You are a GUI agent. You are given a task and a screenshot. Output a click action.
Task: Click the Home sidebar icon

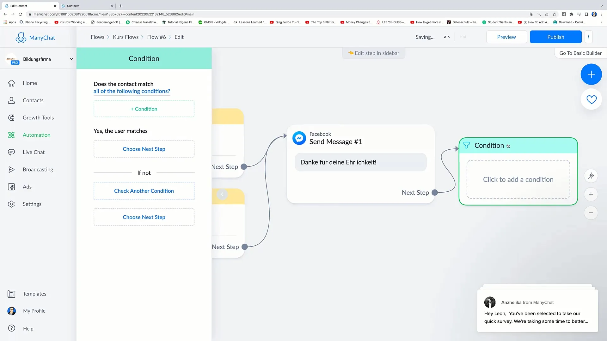11,83
